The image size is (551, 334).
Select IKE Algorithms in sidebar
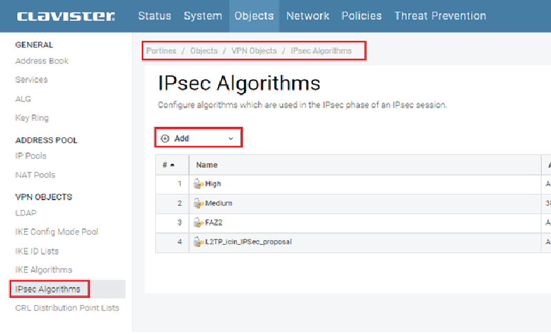43,270
